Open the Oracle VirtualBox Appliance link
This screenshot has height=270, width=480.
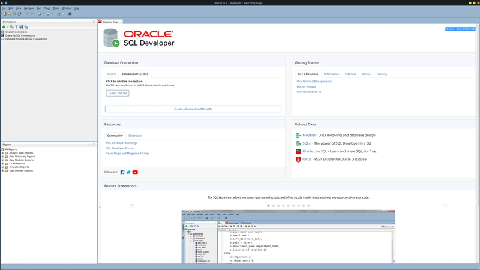coord(314,82)
